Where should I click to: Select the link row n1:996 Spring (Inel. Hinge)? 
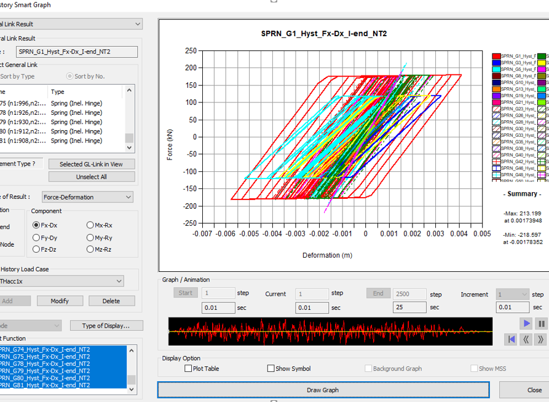click(61, 104)
